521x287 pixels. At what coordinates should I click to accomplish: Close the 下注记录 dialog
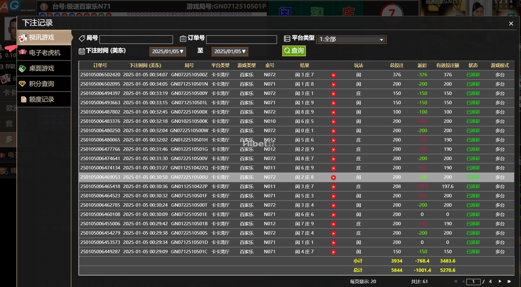[511, 23]
